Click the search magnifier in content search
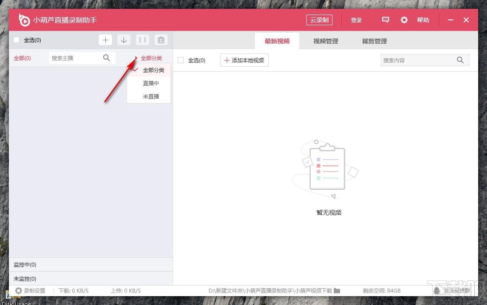This screenshot has width=487, height=305. [460, 60]
